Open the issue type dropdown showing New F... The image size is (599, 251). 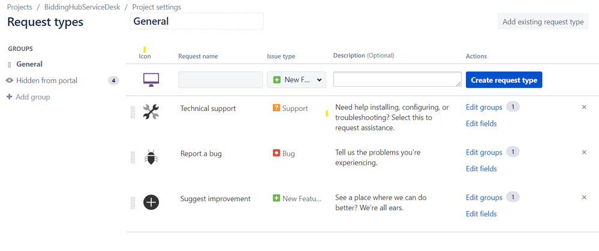click(296, 80)
